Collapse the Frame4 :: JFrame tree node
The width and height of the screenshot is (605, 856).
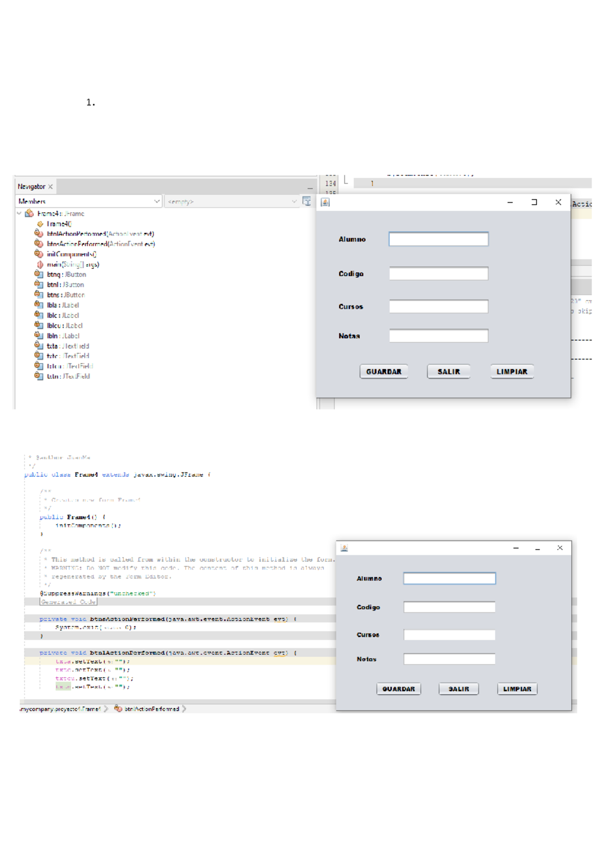point(19,214)
